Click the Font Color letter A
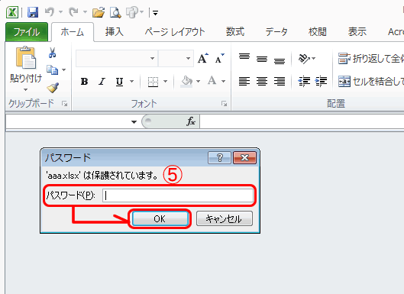This screenshot has height=294, width=404. point(212,81)
